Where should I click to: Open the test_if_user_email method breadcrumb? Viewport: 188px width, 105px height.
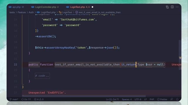pos(100,12)
